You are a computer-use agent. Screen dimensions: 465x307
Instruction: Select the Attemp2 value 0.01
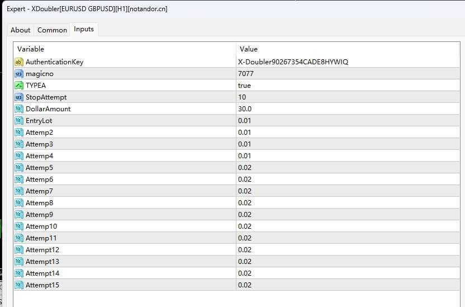(244, 133)
